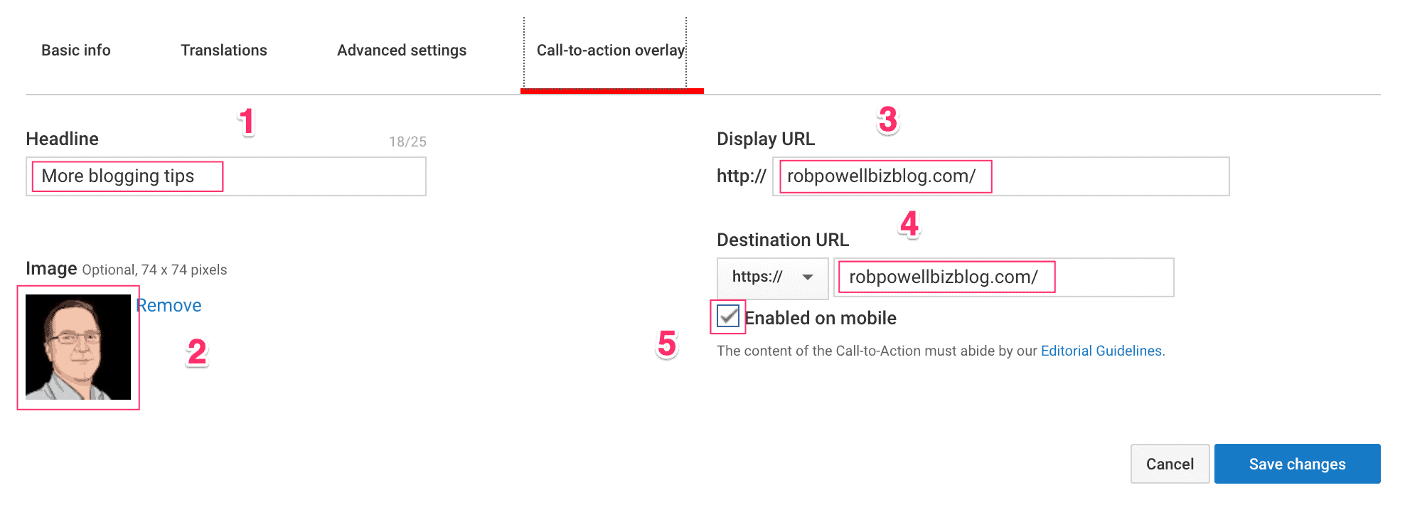This screenshot has height=505, width=1405.
Task: Click the Call-to-action overlay tab
Action: (x=611, y=50)
